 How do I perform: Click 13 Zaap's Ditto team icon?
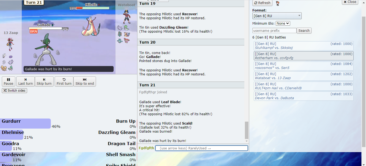coord(11,57)
